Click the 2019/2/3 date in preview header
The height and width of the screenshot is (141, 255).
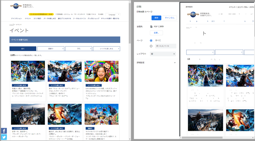[189, 7]
